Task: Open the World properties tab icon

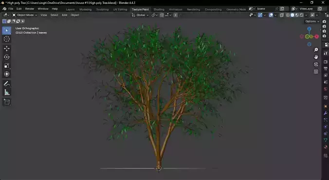Action: (x=326, y=89)
